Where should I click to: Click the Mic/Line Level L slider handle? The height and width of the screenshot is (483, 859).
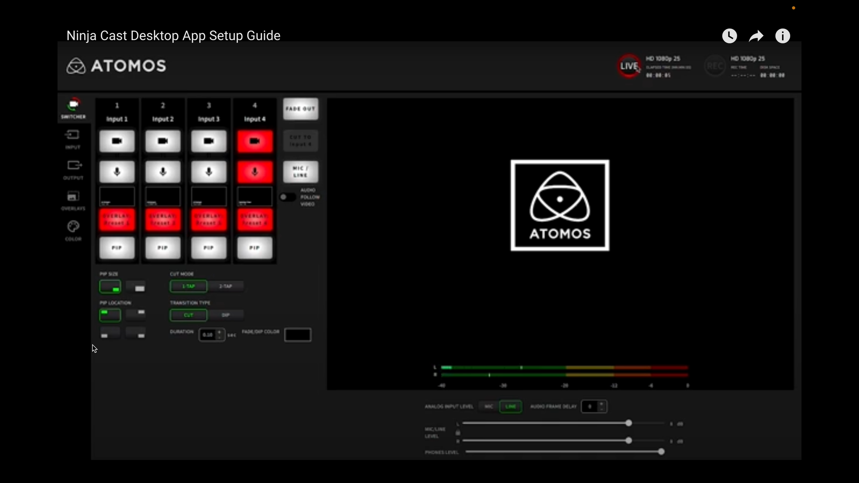point(629,423)
